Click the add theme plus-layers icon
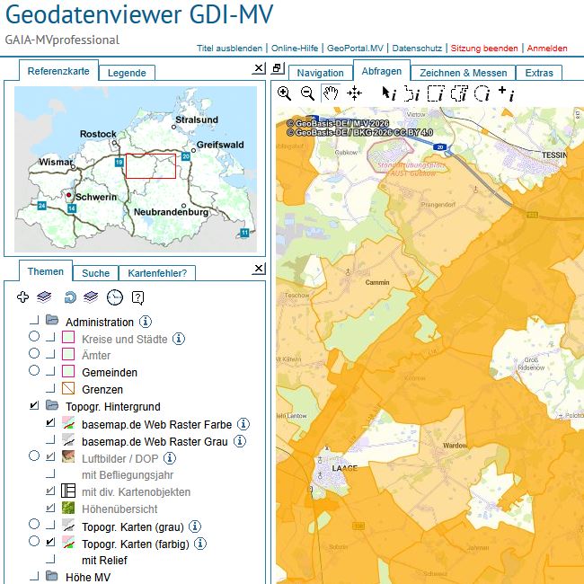584x584 pixels. [35, 297]
